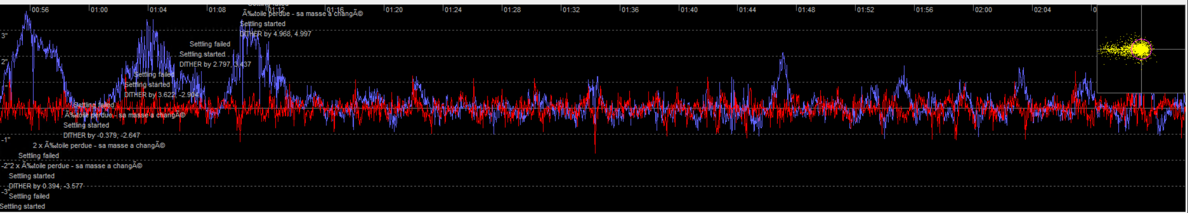Select the 02:00 time marker
Screen dimensions: 1188x213
coord(983,10)
